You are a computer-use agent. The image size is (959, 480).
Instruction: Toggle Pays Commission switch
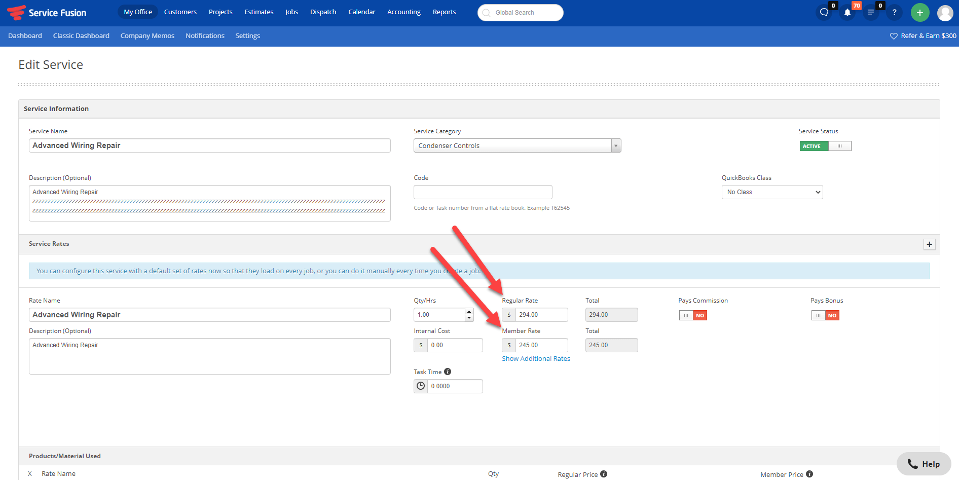point(693,315)
